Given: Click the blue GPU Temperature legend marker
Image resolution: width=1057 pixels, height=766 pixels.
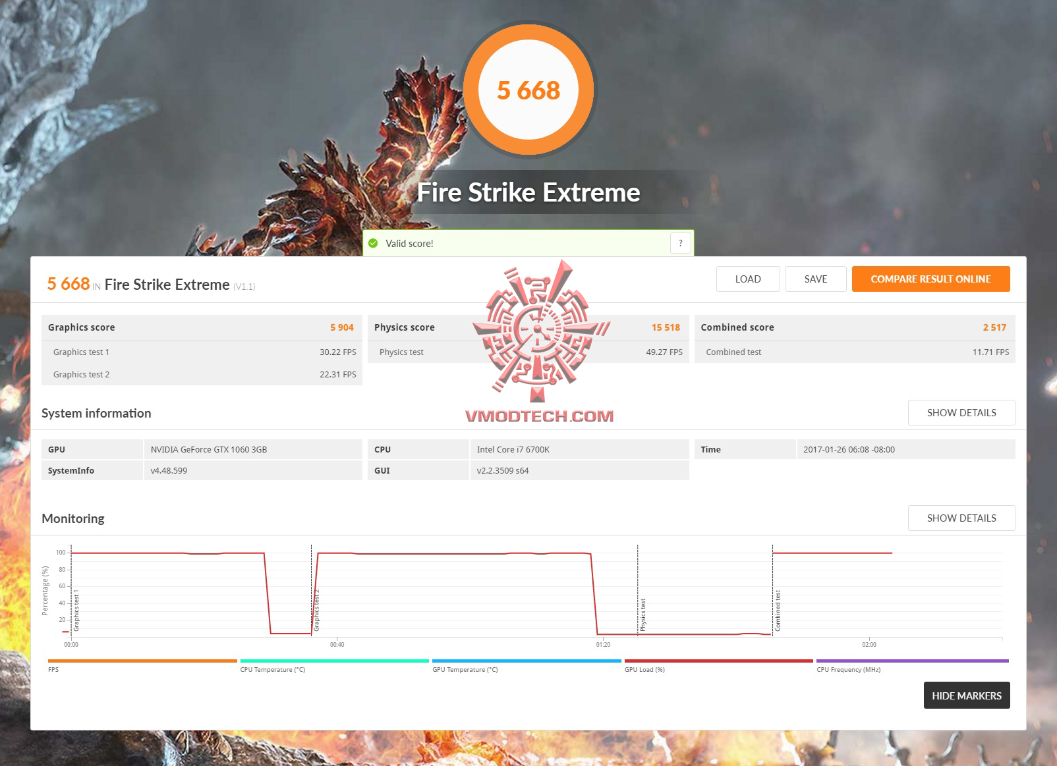Looking at the screenshot, I should tap(525, 661).
